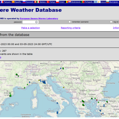The image size is (119, 119).
Task: Choose the Dutch flag icon
Action: pos(70,2)
